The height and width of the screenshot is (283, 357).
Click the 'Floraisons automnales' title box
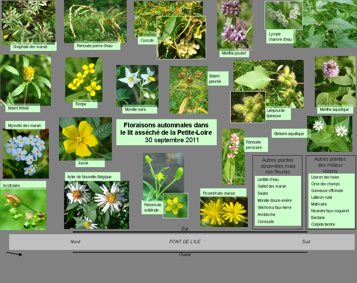(x=166, y=132)
